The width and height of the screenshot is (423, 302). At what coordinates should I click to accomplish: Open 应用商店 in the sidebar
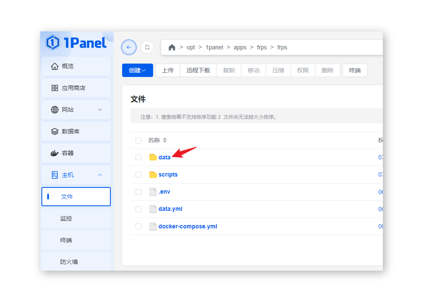[x=76, y=88]
